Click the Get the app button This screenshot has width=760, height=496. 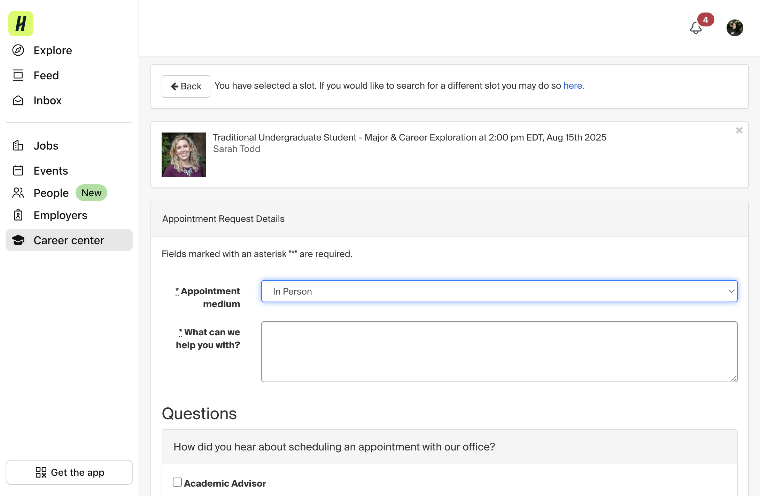(x=69, y=472)
